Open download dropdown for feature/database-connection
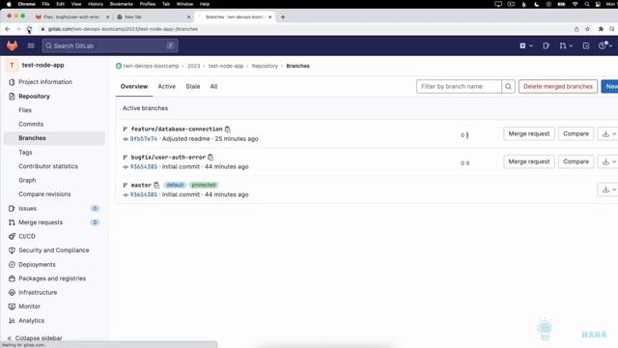 (608, 133)
